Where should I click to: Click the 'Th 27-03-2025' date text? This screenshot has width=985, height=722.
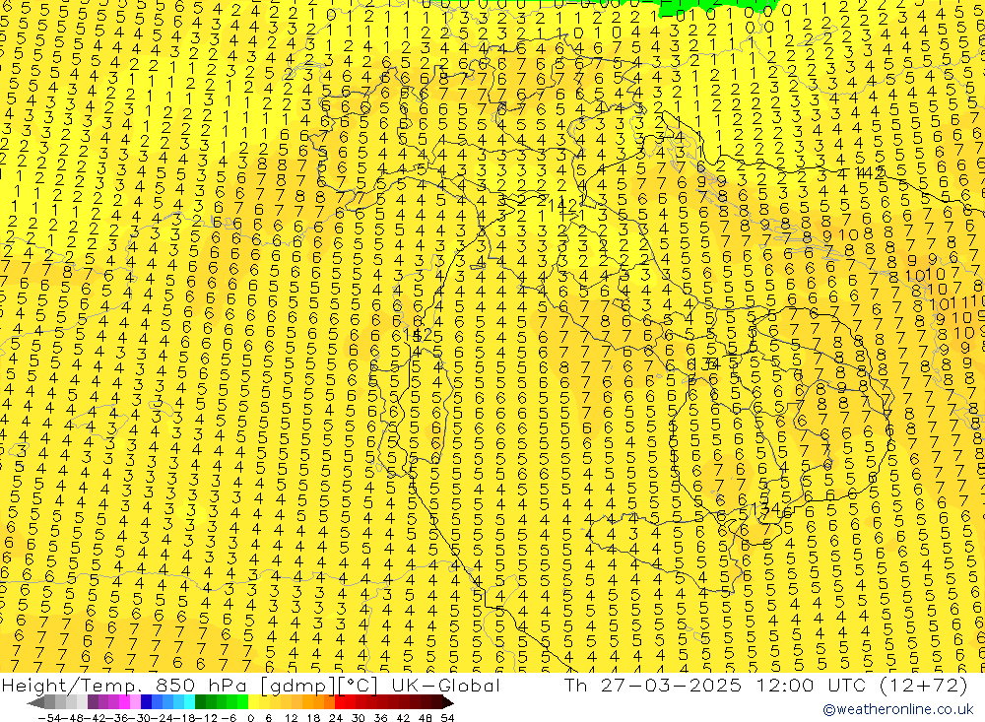coord(653,685)
